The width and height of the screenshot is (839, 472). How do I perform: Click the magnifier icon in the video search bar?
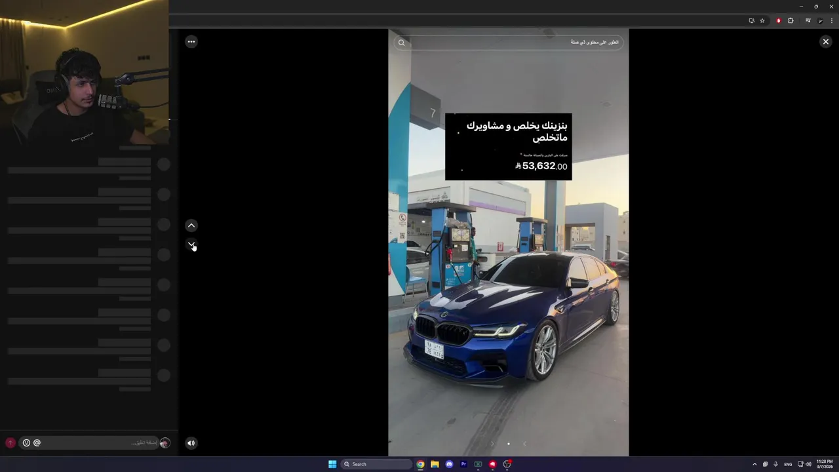click(x=402, y=43)
